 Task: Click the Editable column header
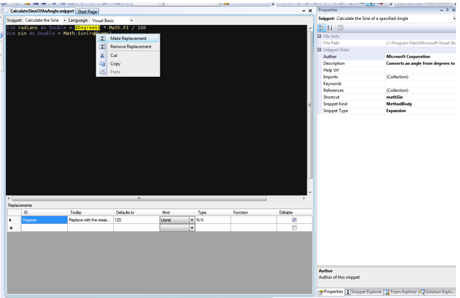click(294, 213)
